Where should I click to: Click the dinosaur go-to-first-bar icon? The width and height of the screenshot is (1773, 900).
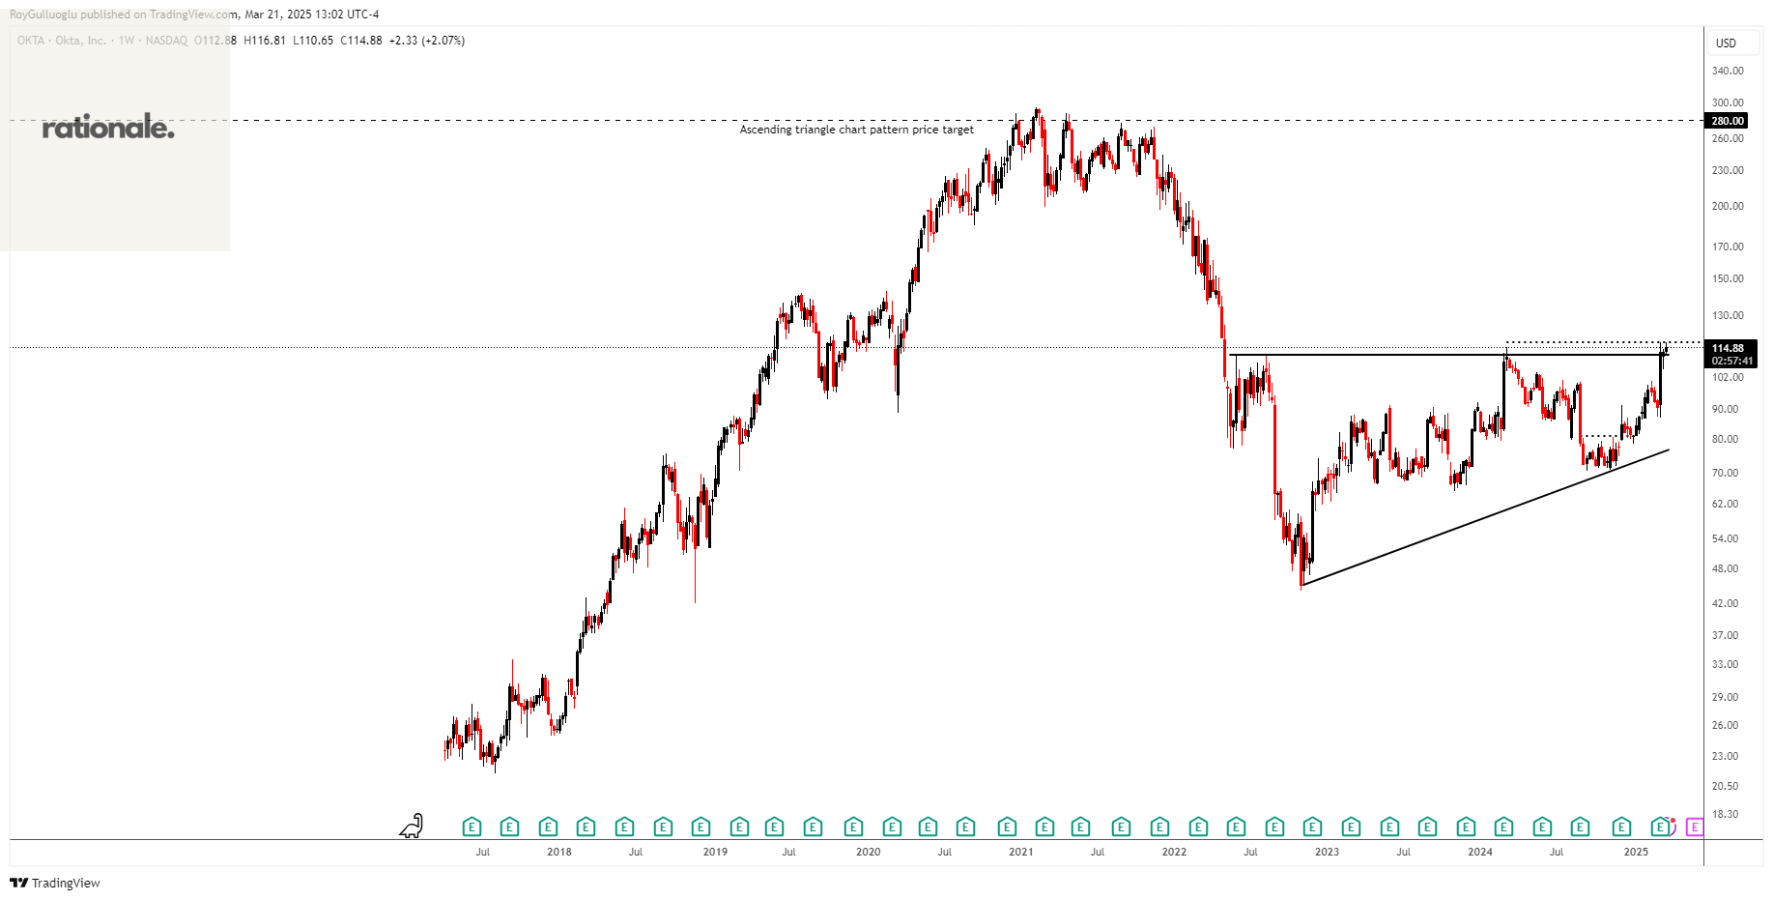412,826
